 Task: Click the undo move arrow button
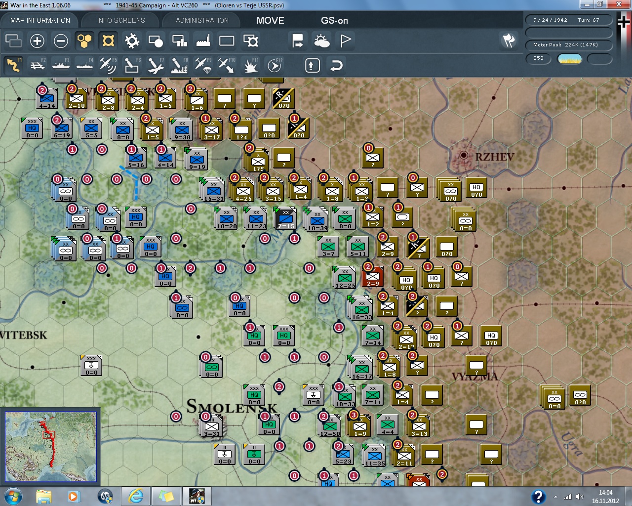(x=336, y=65)
